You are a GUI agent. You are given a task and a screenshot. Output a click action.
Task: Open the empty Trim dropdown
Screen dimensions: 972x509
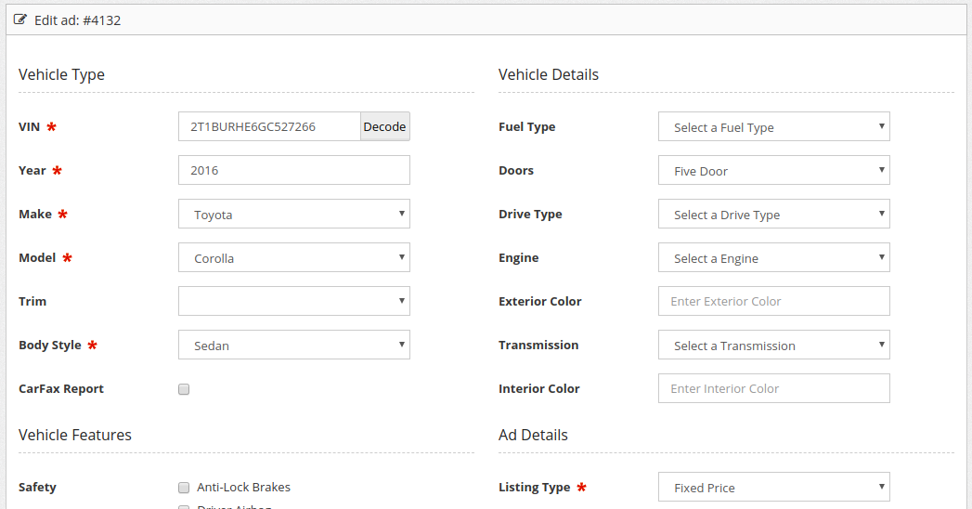293,302
